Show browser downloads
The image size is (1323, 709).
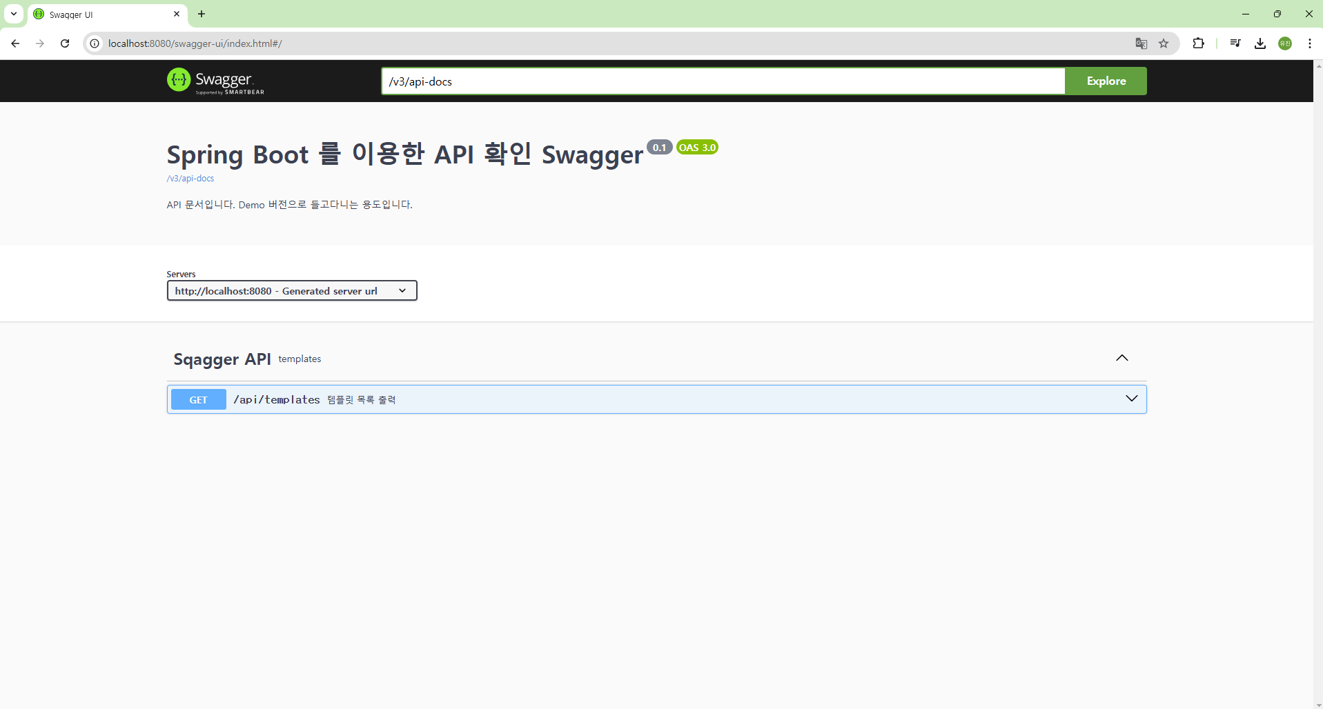(x=1260, y=43)
